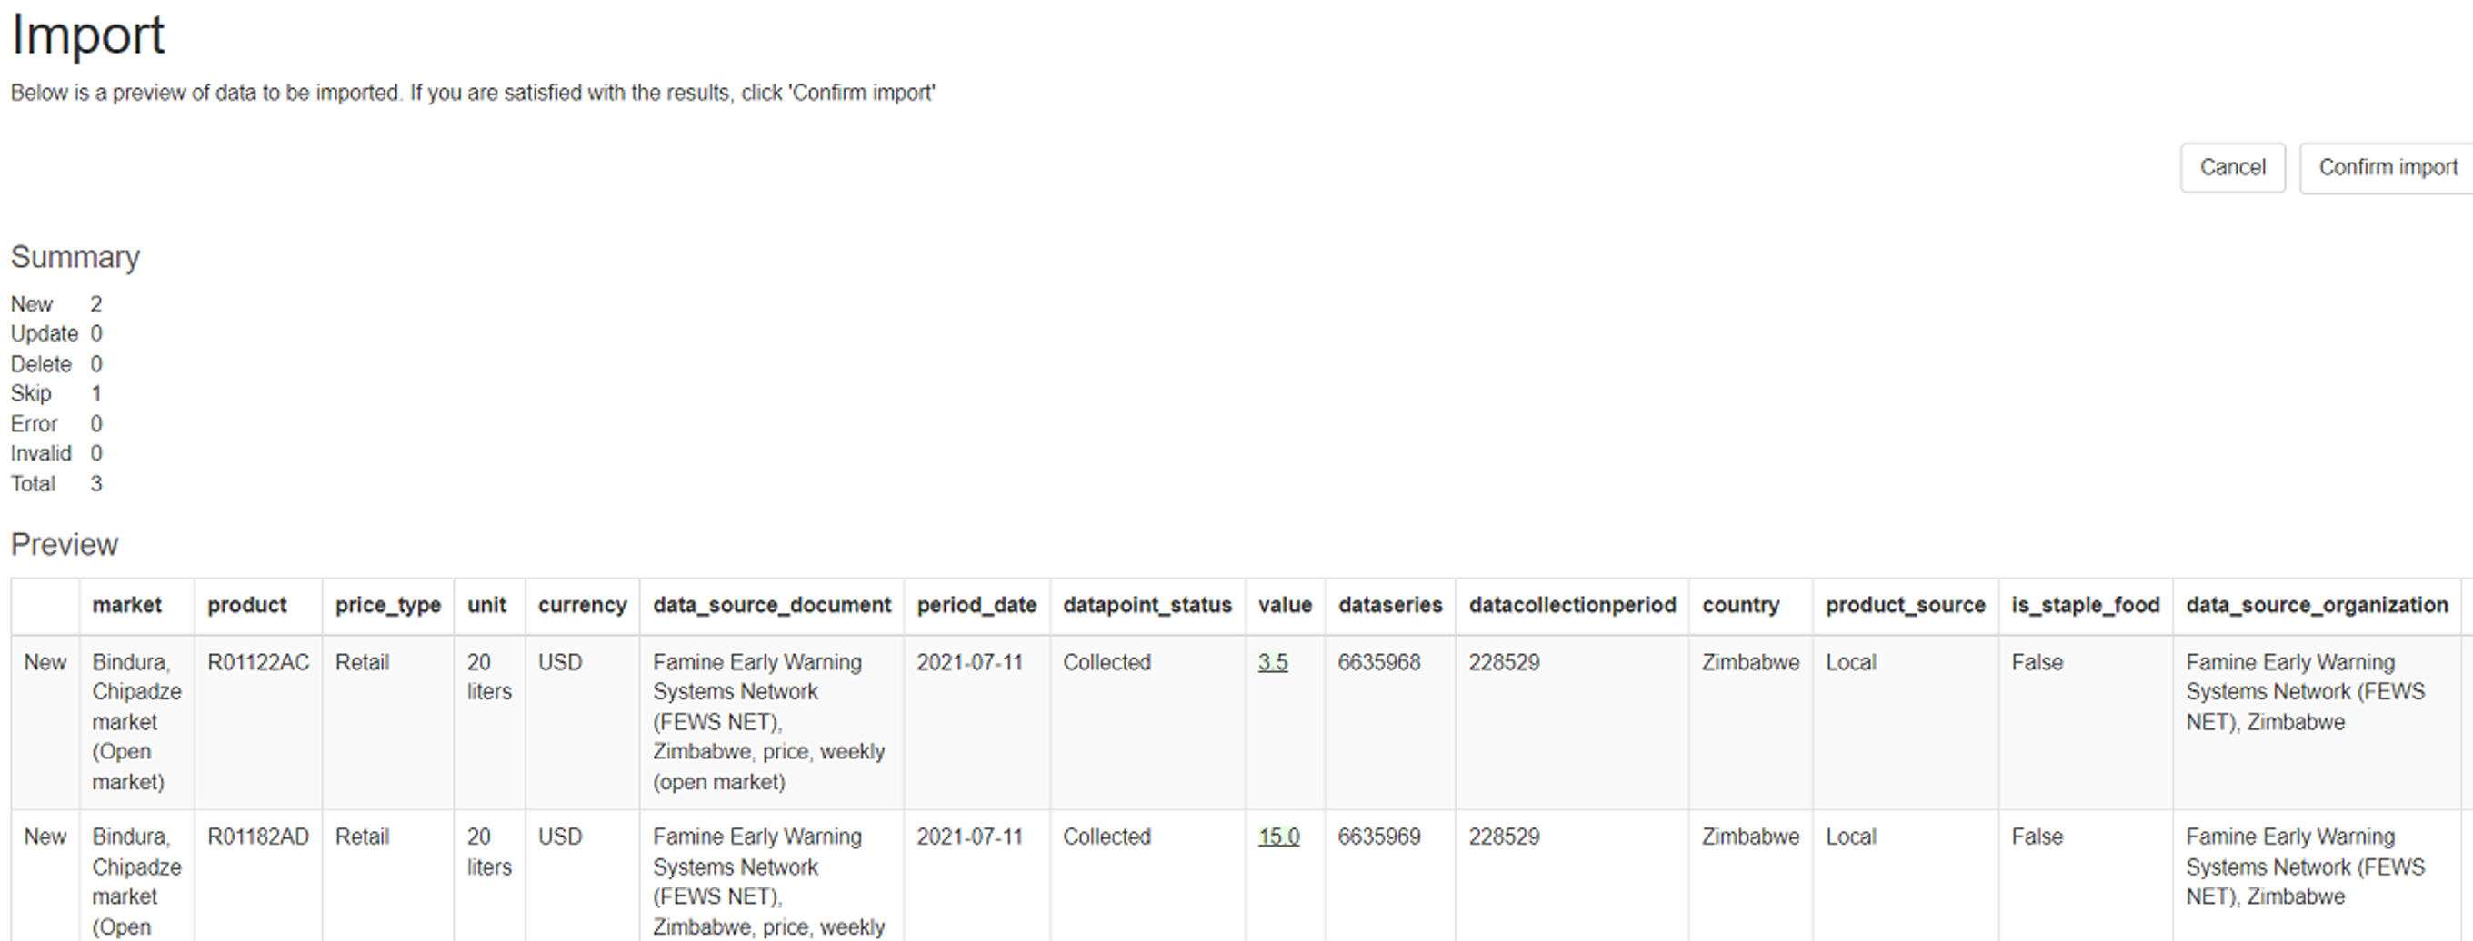Select the period_date column header
Screen dimensions: 2473x941
pyautogui.click(x=976, y=604)
